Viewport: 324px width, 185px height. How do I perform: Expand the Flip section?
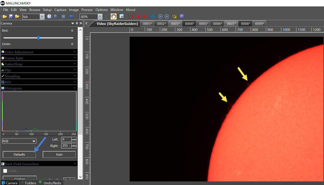39,70
